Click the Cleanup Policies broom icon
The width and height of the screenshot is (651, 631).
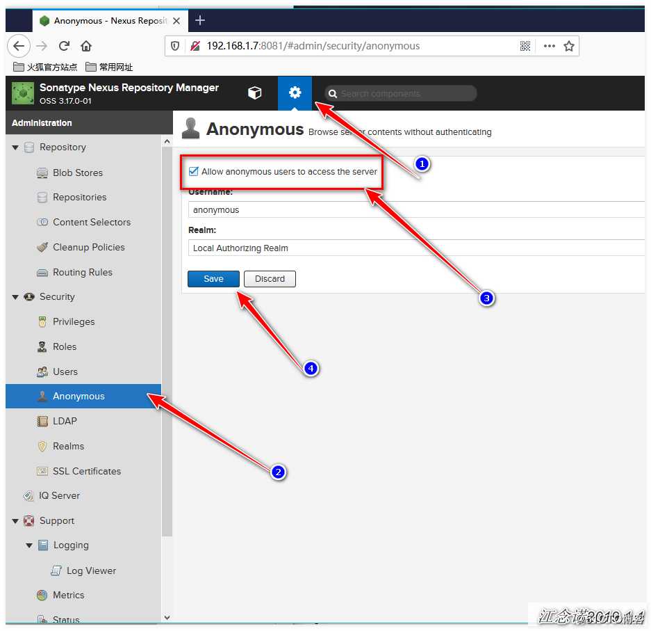42,248
